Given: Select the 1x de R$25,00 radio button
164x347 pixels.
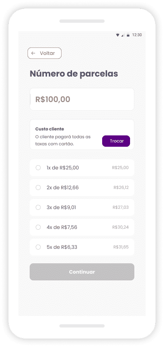Looking at the screenshot, I should pos(38,168).
